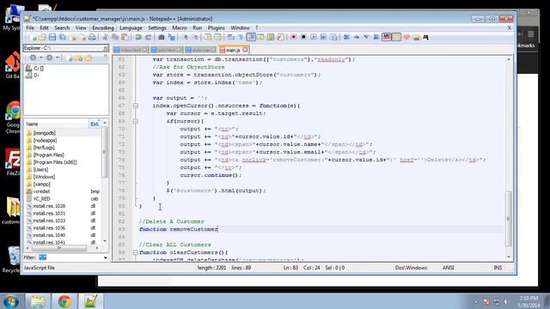The height and width of the screenshot is (309, 550).
Task: Expand the C: drive tree node
Action: (x=34, y=69)
